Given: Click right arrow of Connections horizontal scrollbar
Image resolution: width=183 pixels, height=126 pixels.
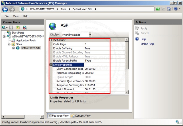Looking at the screenshot, I should [42, 117].
